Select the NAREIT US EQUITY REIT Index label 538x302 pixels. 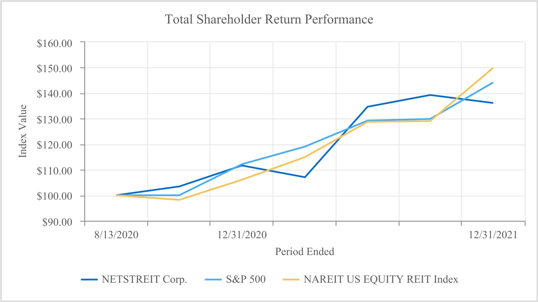pyautogui.click(x=380, y=280)
